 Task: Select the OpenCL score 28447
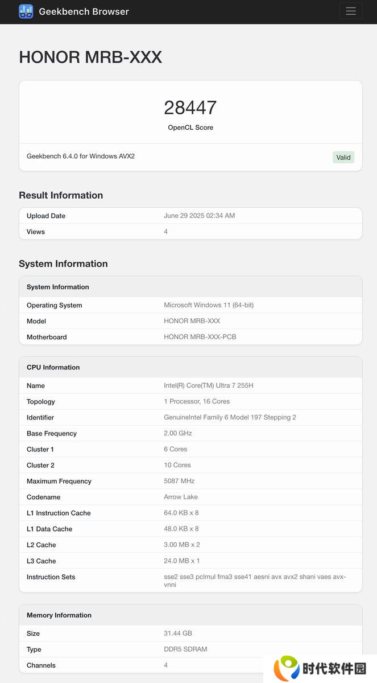(190, 107)
